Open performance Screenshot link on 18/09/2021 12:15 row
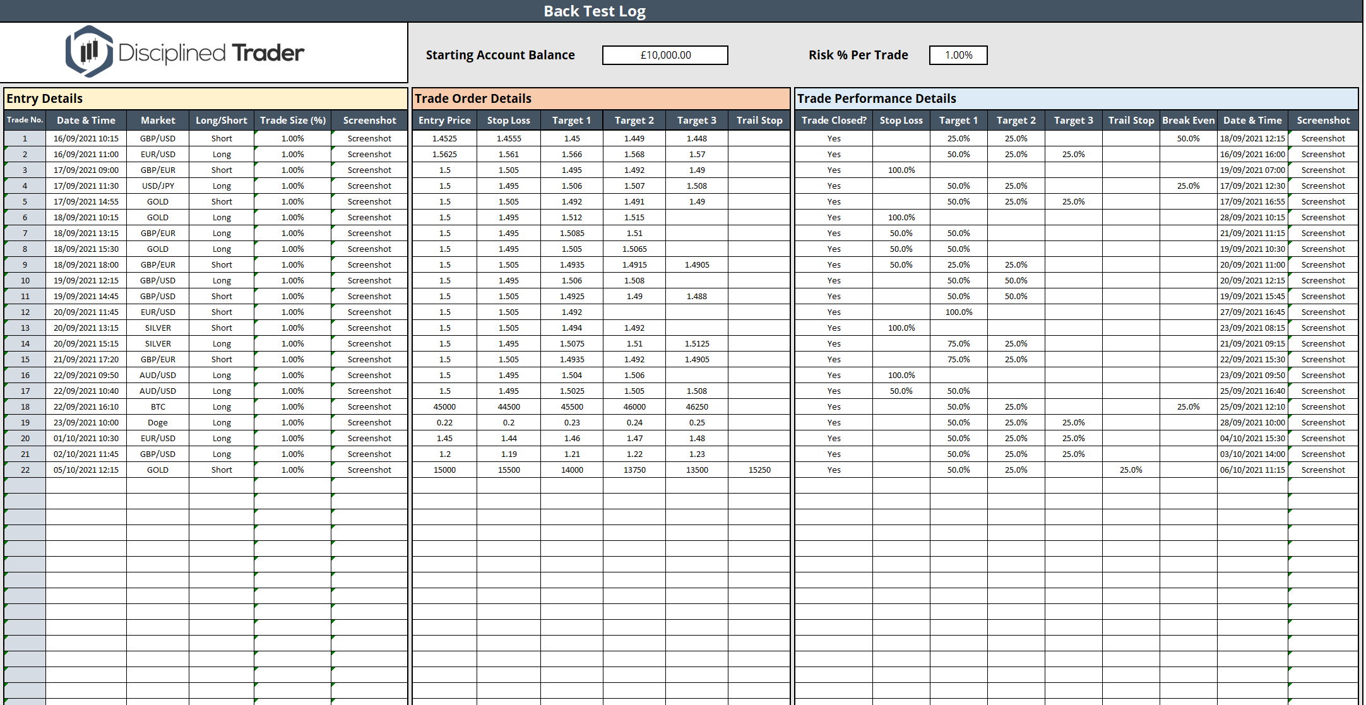 [x=1323, y=138]
